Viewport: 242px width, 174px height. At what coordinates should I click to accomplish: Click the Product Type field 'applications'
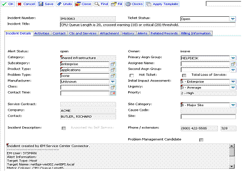(x=85, y=70)
